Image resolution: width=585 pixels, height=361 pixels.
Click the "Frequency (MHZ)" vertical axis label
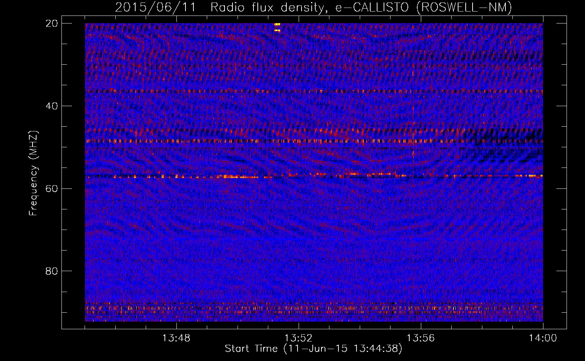coord(33,173)
